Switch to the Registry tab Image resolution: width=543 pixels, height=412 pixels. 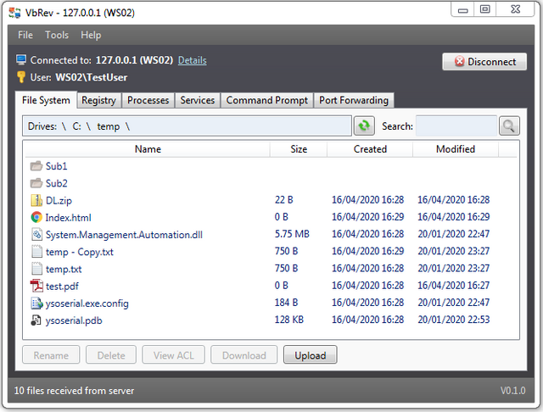tap(98, 100)
